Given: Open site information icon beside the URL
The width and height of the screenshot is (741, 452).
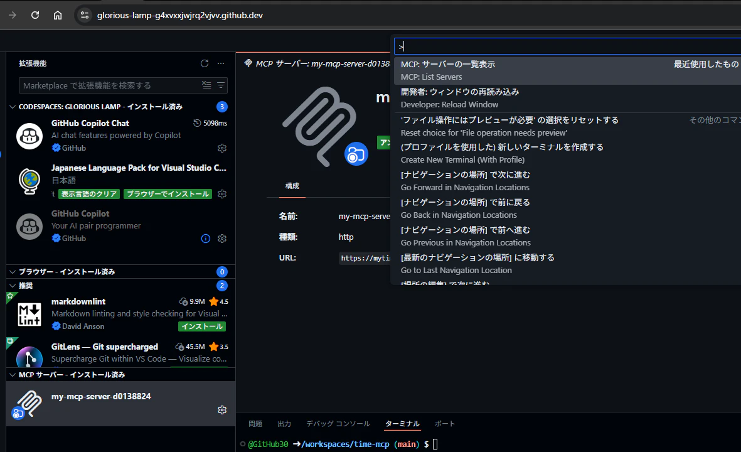Looking at the screenshot, I should point(85,15).
